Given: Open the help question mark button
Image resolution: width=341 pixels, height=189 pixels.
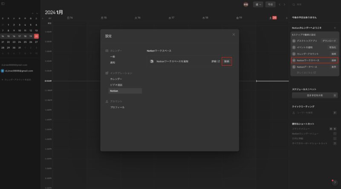Looking at the screenshot, I should tap(335, 183).
